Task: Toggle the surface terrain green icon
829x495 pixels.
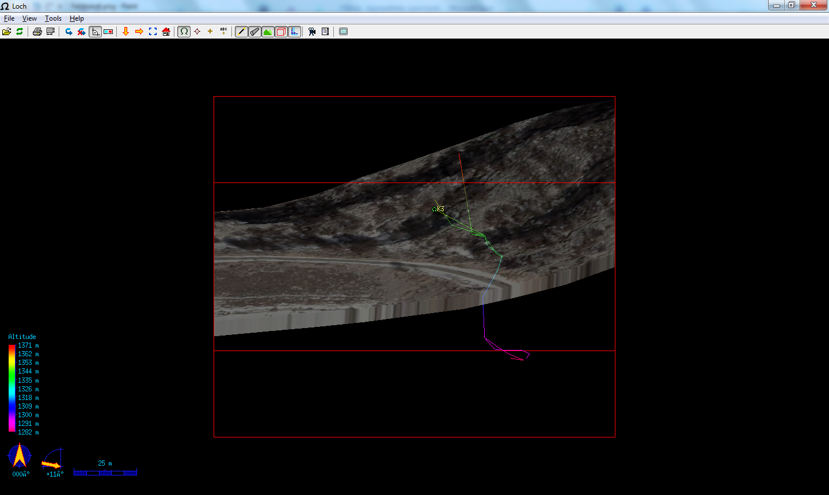Action: [x=268, y=32]
